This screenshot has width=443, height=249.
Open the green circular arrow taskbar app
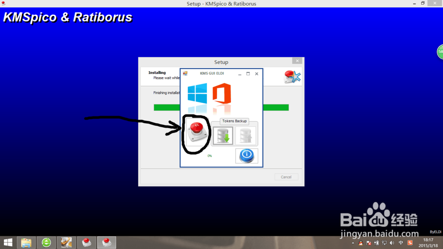coord(47,242)
